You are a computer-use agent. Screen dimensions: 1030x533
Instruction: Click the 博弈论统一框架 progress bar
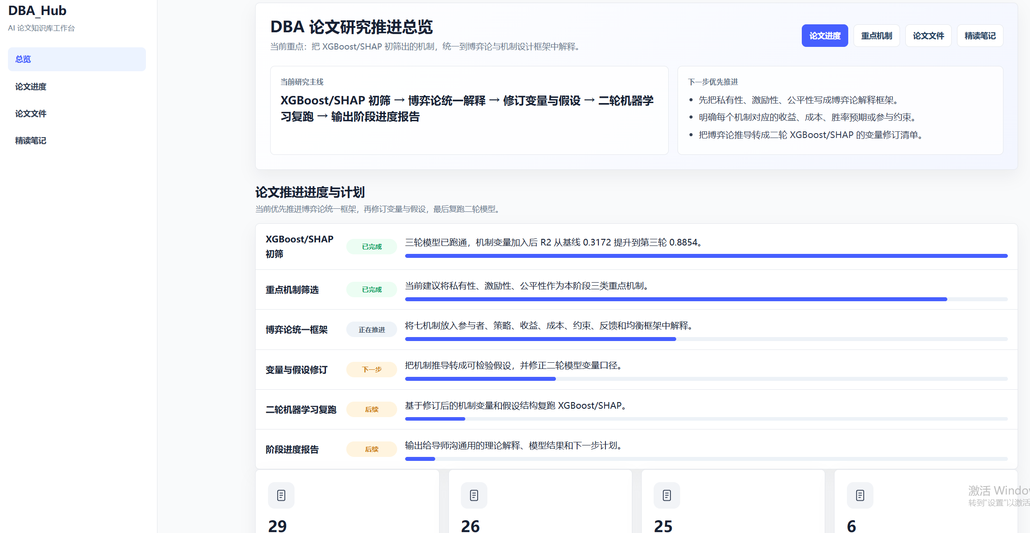[x=706, y=339]
